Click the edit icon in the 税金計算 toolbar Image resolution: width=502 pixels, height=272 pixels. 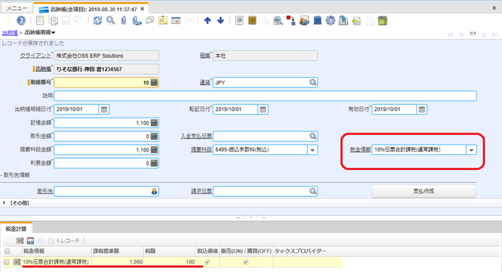tap(19, 241)
